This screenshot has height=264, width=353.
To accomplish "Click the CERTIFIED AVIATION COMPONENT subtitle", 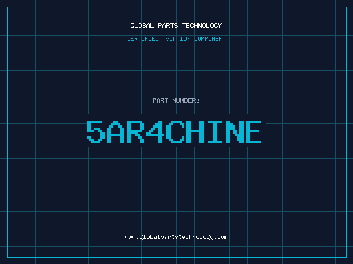I will tap(176, 39).
